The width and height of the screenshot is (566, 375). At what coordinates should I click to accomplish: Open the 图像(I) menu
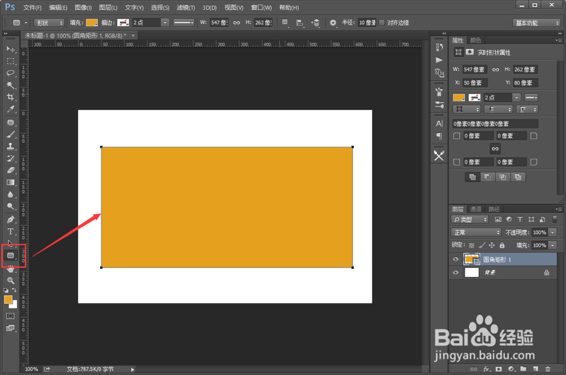coord(83,7)
